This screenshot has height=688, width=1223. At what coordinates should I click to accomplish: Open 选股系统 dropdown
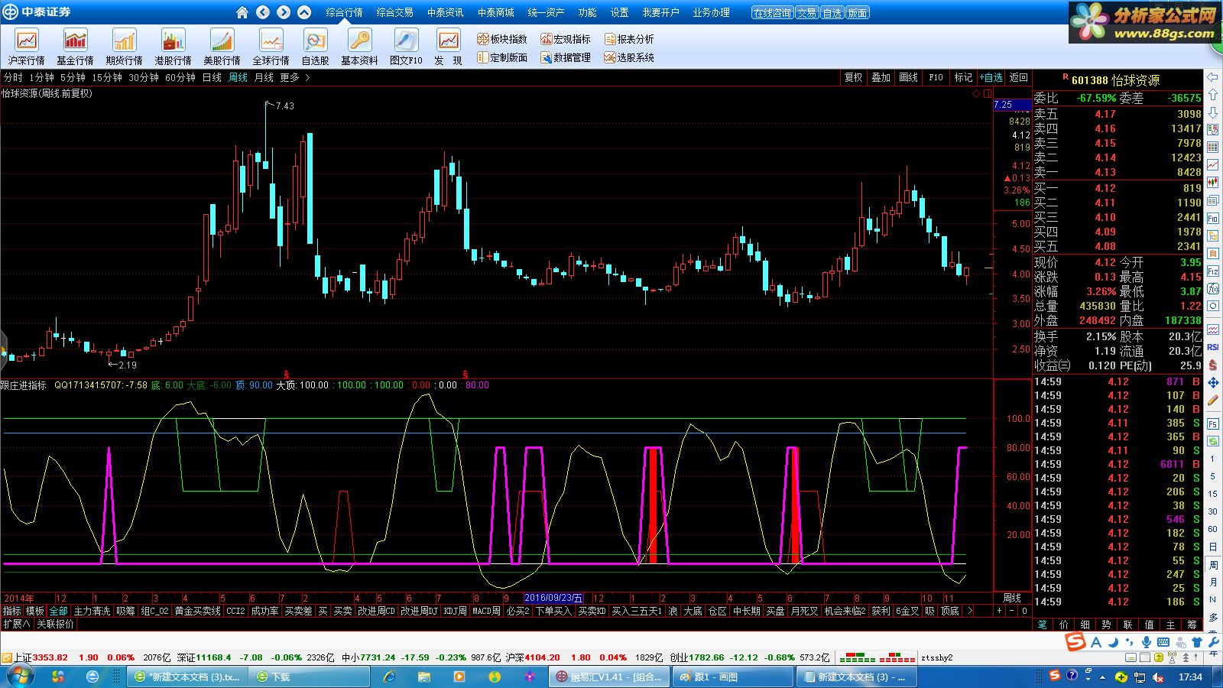tap(629, 57)
